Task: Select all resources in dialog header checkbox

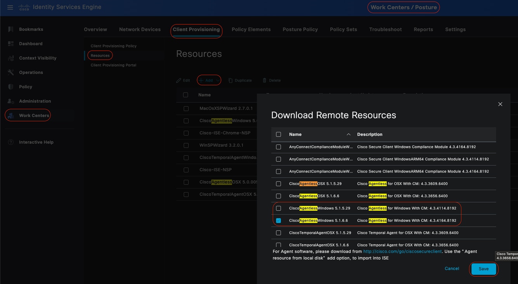Action: coord(278,134)
